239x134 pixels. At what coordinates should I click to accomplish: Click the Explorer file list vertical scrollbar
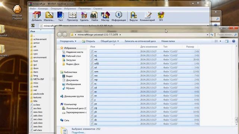236,85
